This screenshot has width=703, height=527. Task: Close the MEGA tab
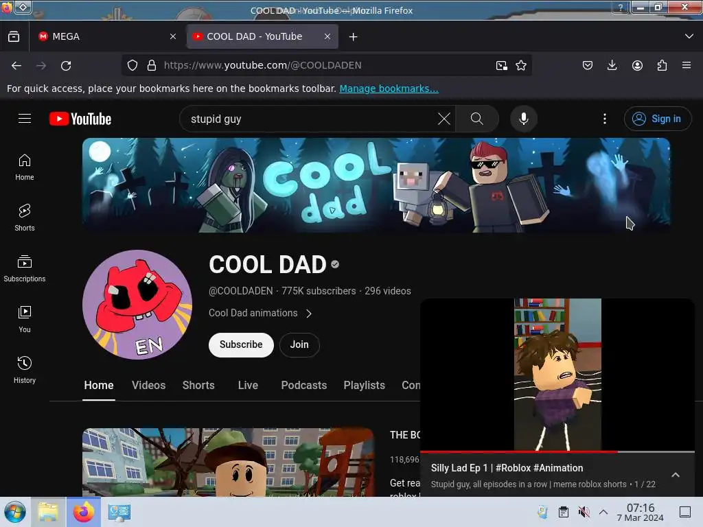173,37
